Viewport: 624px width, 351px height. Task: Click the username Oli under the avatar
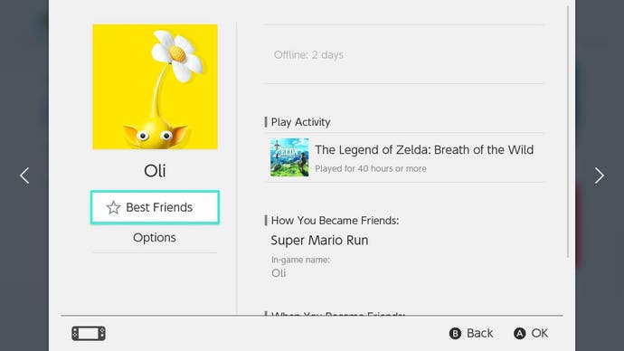(155, 171)
